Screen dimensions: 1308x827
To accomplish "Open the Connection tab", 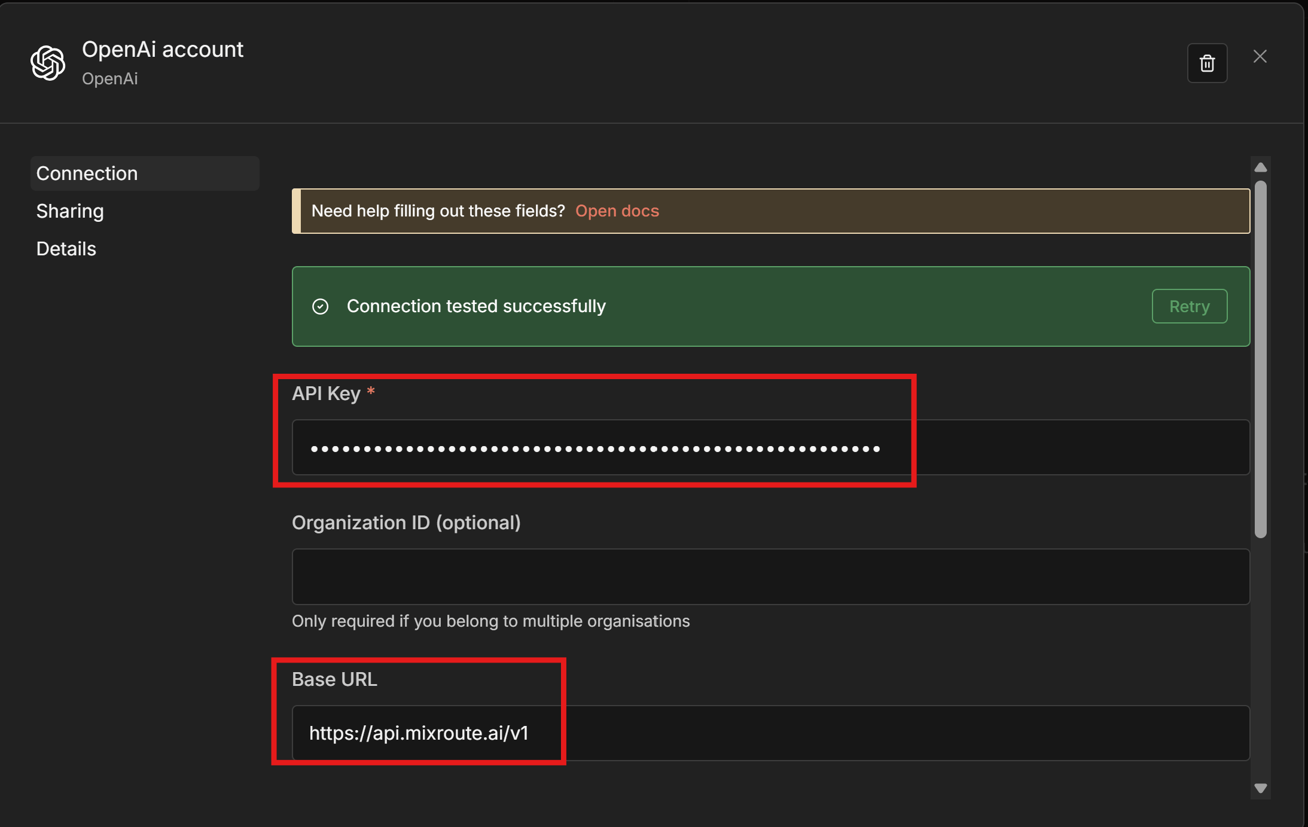I will click(145, 173).
